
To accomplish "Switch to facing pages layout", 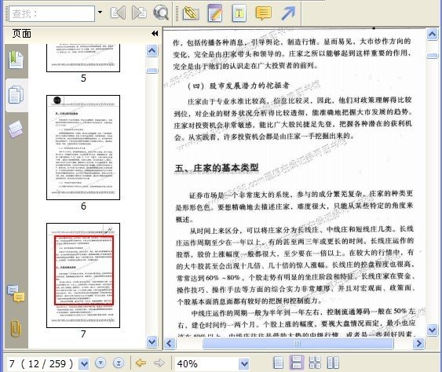I will tap(333, 363).
